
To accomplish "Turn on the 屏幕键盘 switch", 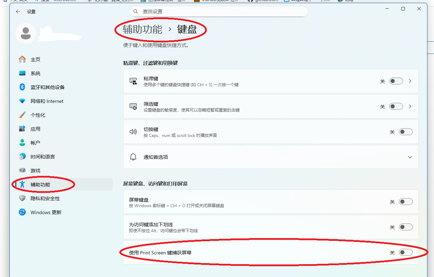I will 405,202.
